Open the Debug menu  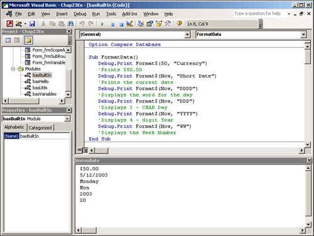[80, 14]
